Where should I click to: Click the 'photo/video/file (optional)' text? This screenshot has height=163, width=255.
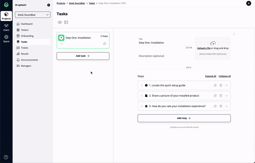(213, 54)
